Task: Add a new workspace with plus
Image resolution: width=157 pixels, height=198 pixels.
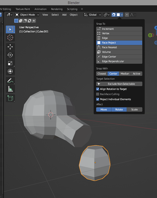Action: (82, 9)
